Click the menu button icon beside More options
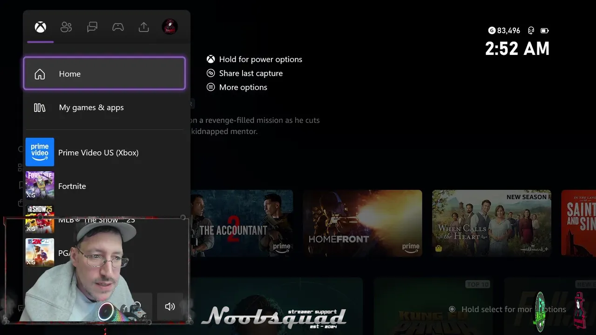 211,87
